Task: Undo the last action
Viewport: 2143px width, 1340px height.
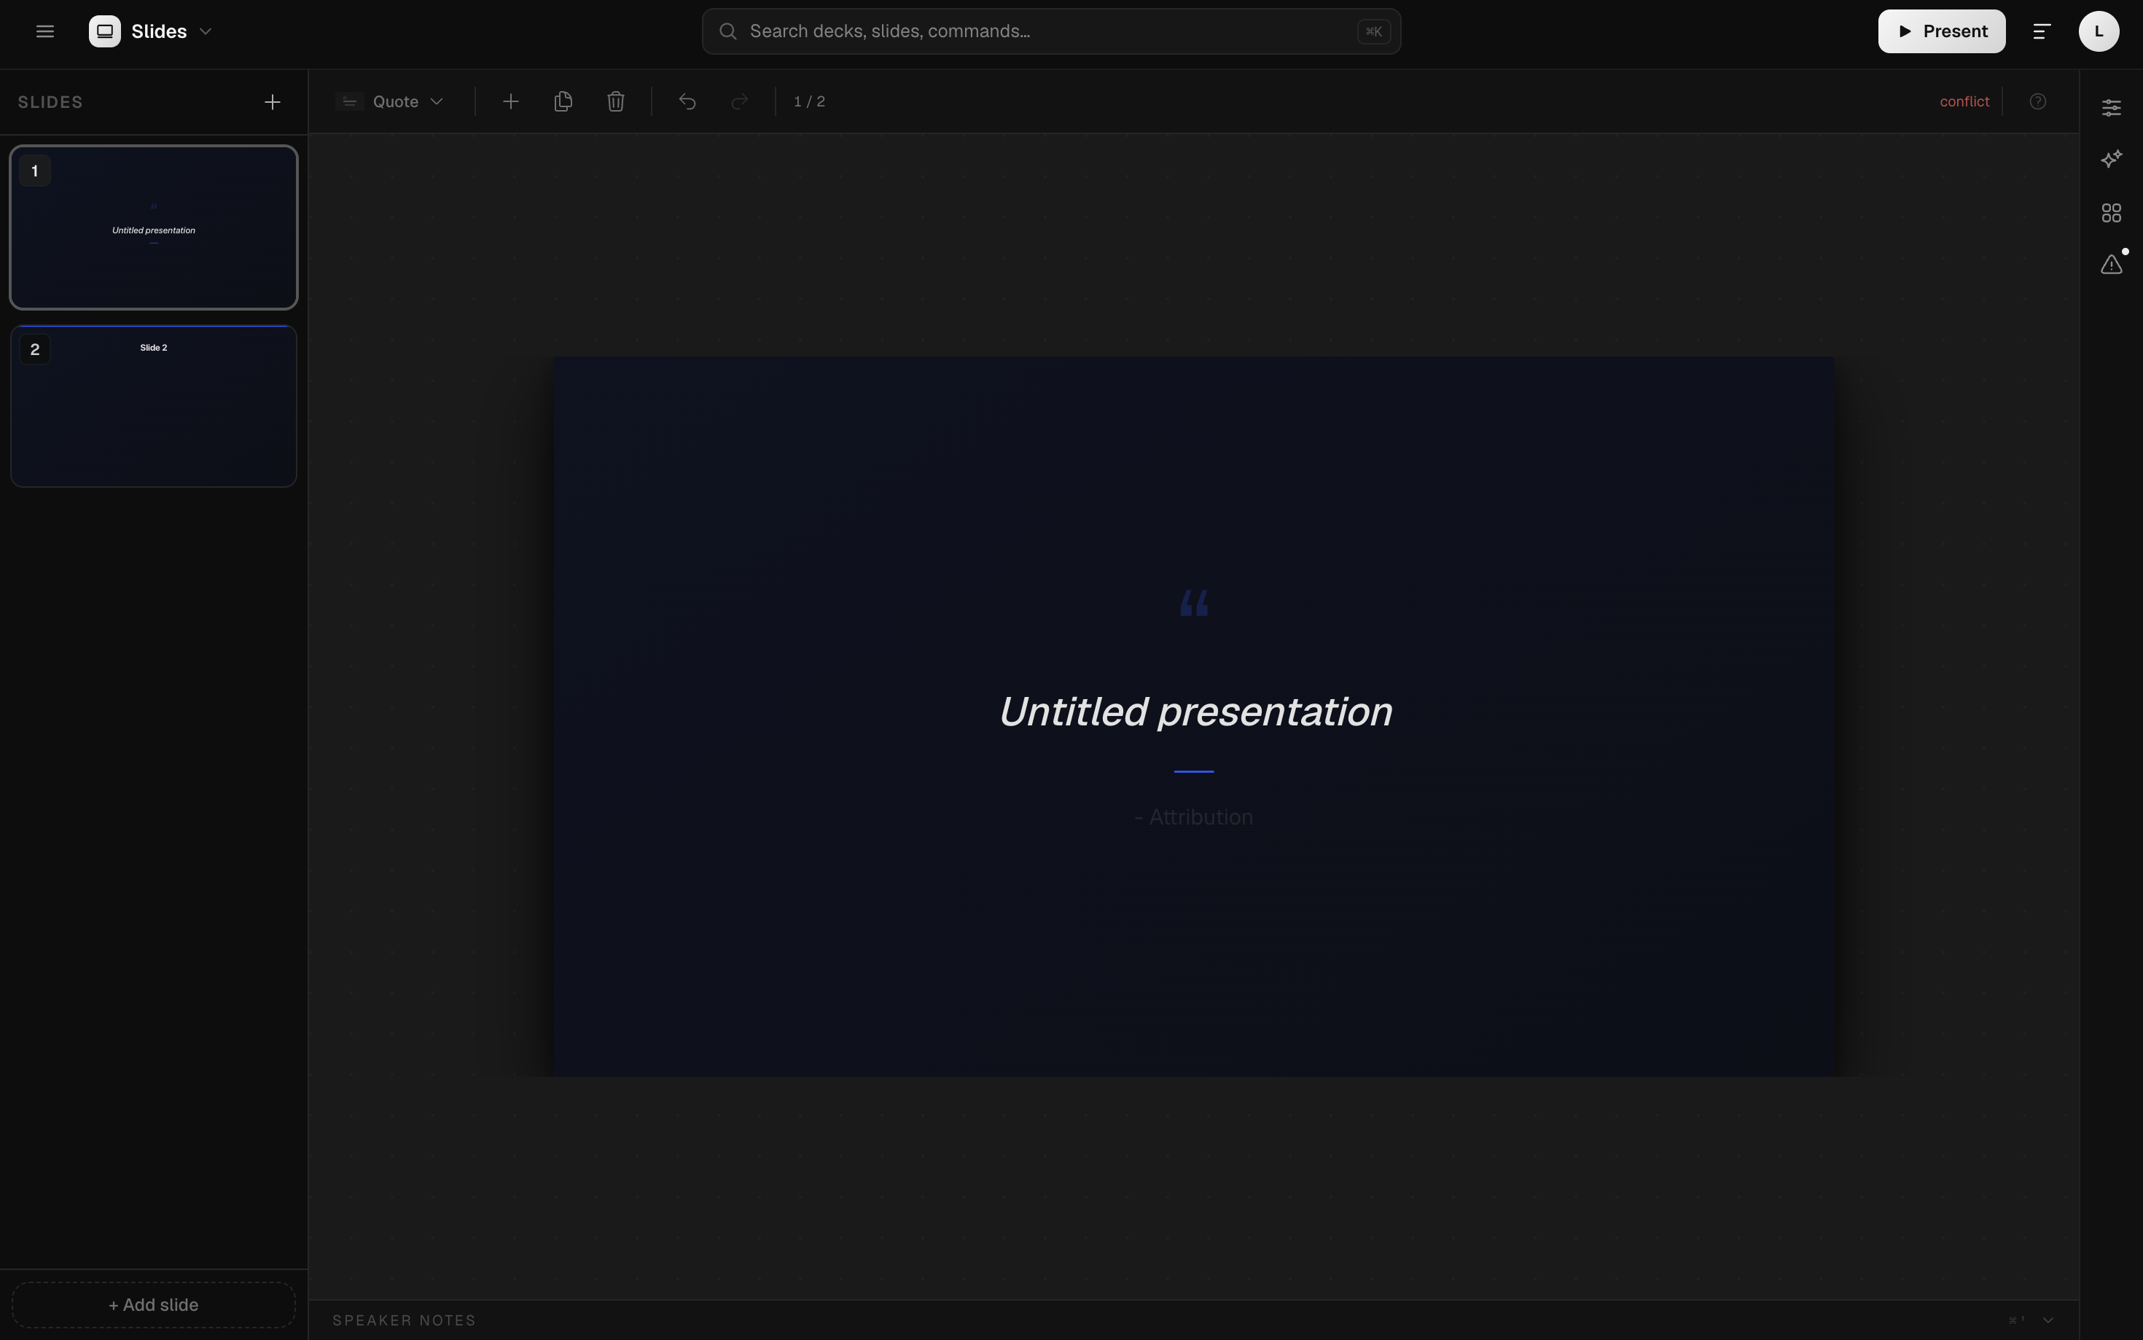Action: (x=687, y=102)
